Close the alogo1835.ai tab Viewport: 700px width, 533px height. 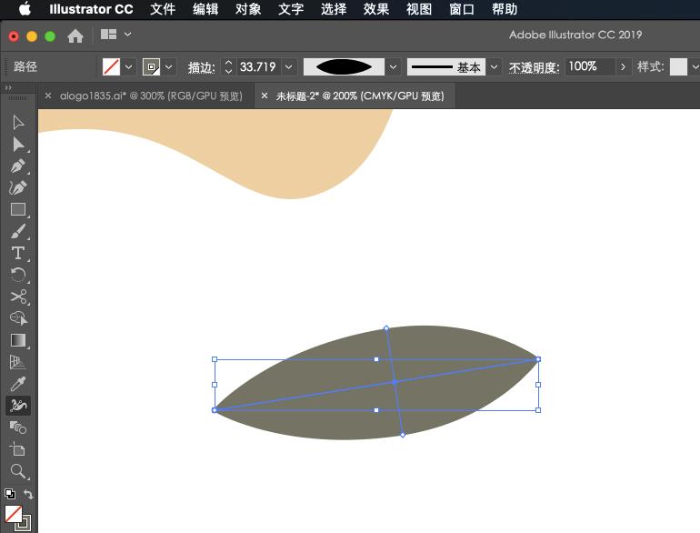point(48,96)
